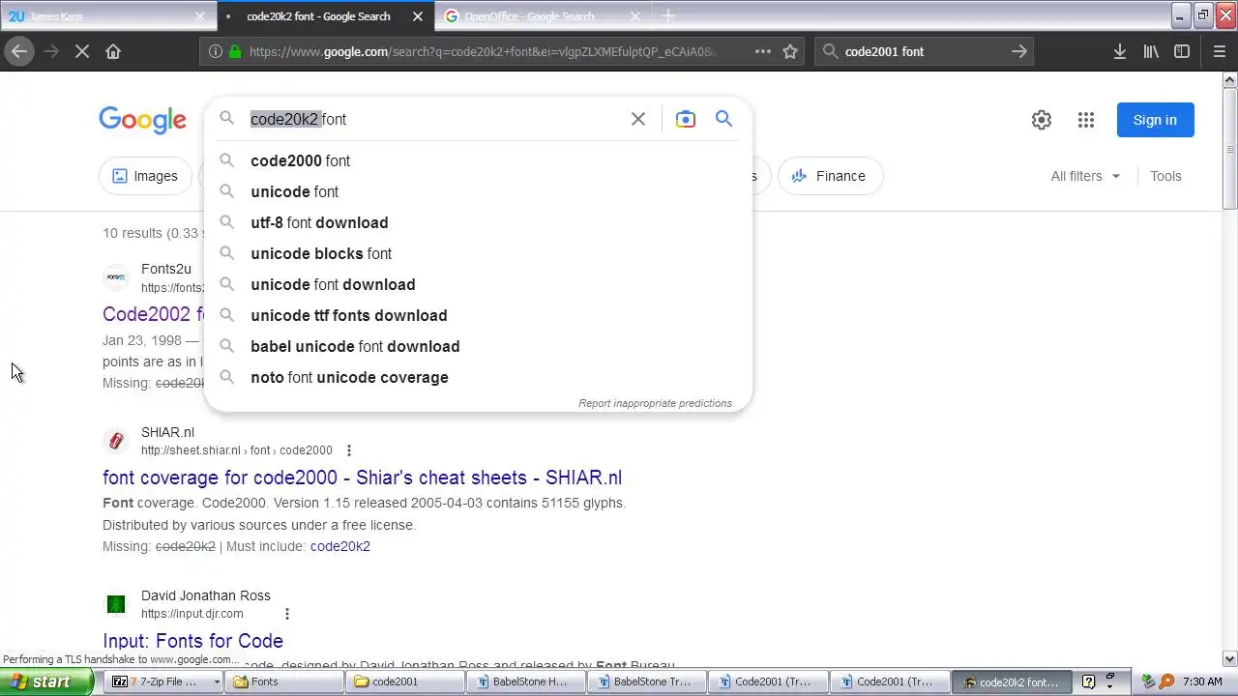This screenshot has width=1238, height=696.
Task: Open the search Tools option
Action: (x=1165, y=176)
